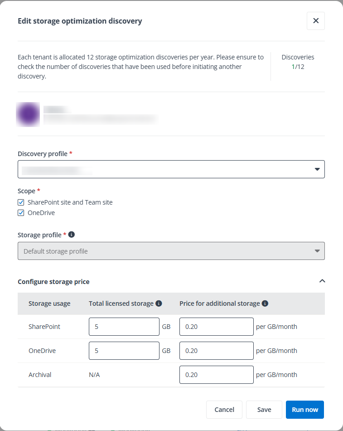Click the Discovery profile dropdown arrow

tap(317, 169)
